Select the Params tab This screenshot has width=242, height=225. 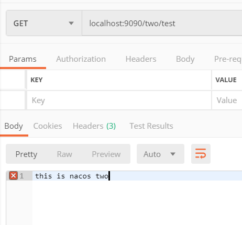23,59
